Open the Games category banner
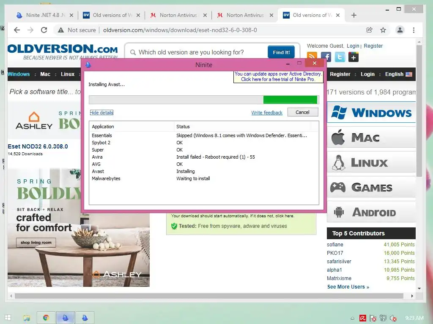The width and height of the screenshot is (433, 324). (371, 187)
